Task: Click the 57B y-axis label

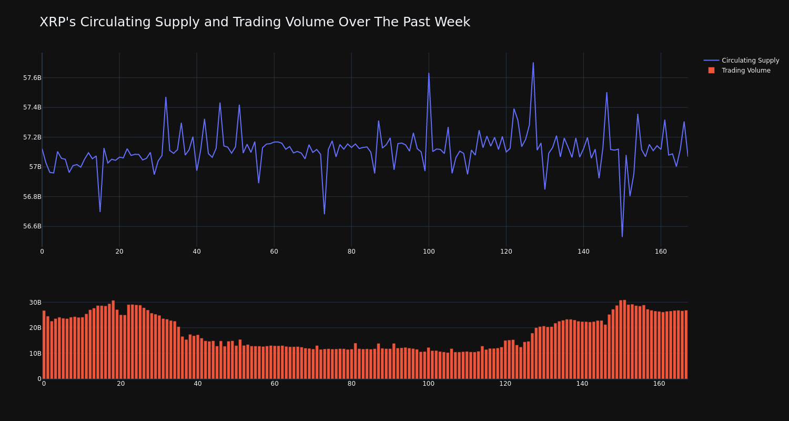Action: pyautogui.click(x=35, y=167)
